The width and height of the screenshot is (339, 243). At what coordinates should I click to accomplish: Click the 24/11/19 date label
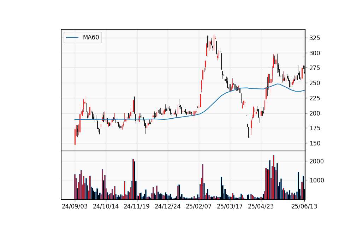pos(137,207)
